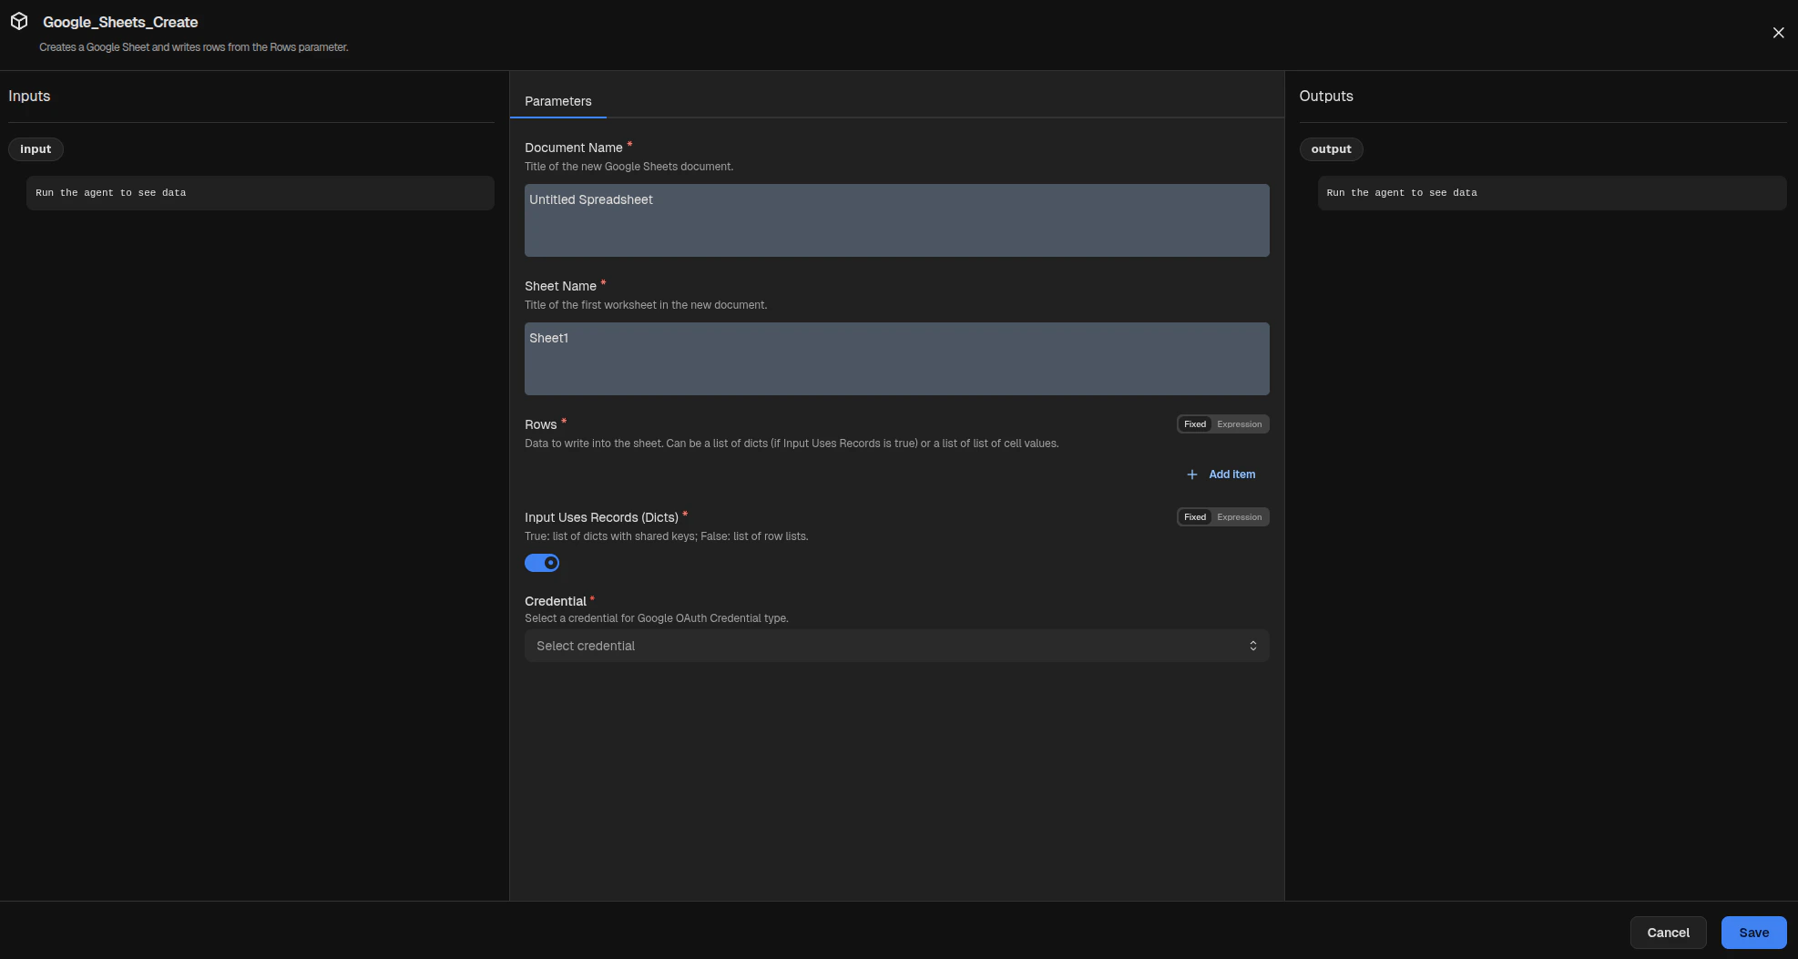
Task: Click the Document Name text field
Action: [897, 220]
